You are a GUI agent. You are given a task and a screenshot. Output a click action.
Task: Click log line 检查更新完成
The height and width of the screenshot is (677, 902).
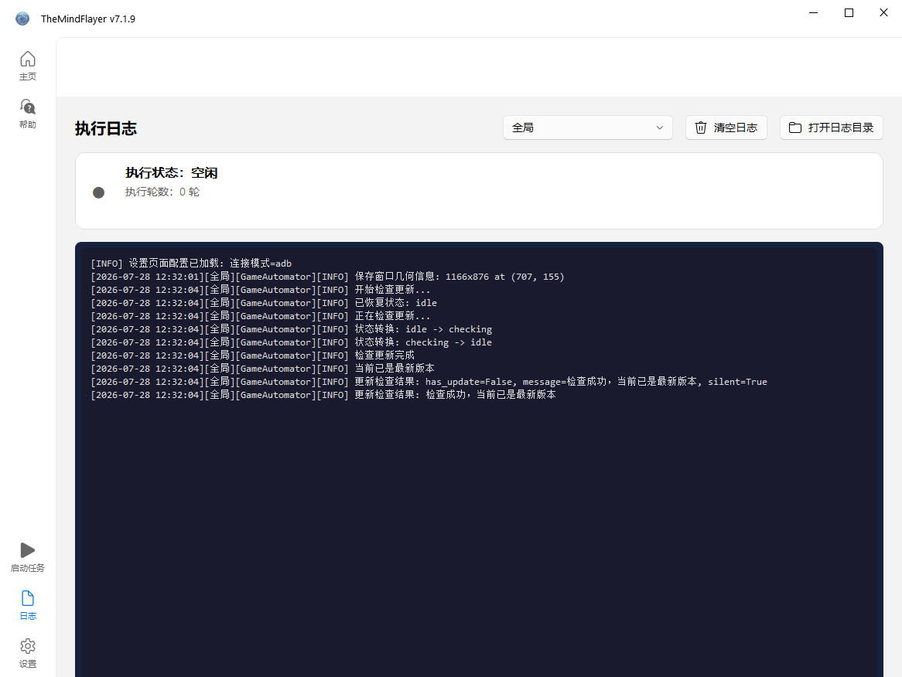click(x=252, y=356)
